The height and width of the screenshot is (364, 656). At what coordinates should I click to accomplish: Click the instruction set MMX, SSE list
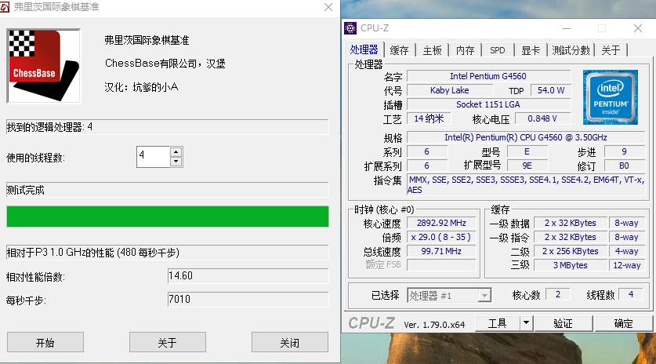[x=526, y=184]
